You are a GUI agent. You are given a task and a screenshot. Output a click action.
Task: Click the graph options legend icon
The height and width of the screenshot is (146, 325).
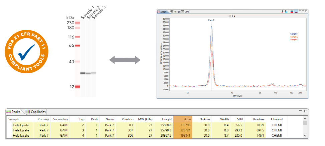click(x=287, y=11)
